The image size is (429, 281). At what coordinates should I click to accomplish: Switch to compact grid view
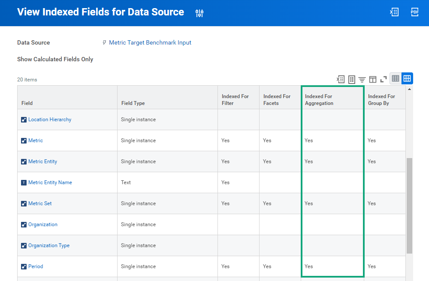click(x=396, y=79)
